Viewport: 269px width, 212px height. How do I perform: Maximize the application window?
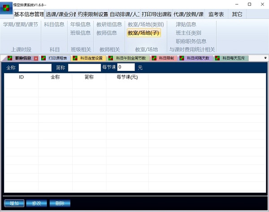(x=249, y=4)
